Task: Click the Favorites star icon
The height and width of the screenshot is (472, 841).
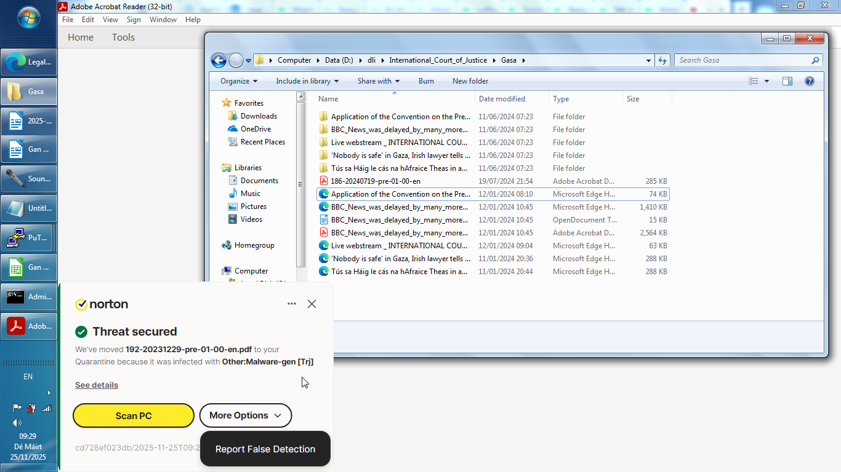Action: [x=227, y=103]
